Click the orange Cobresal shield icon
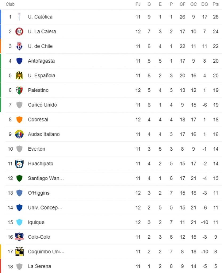Viewport: 222px width, 273px height. click(19, 120)
